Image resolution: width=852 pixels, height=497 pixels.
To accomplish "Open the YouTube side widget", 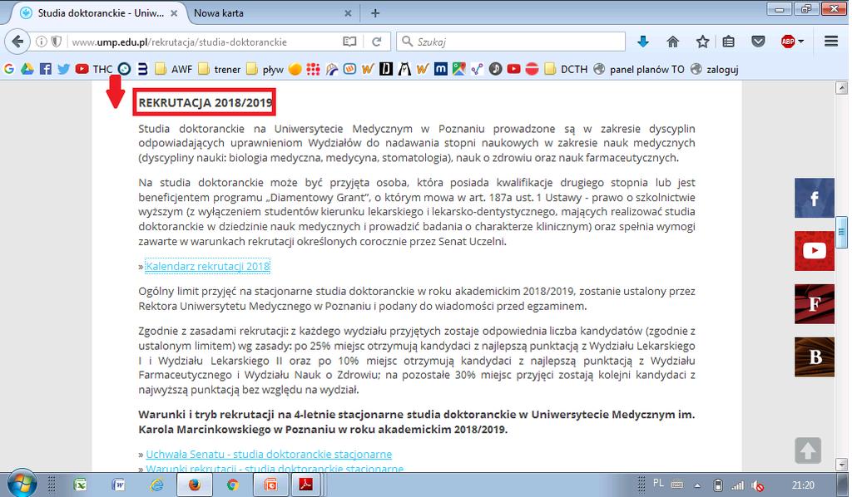I will pos(814,251).
